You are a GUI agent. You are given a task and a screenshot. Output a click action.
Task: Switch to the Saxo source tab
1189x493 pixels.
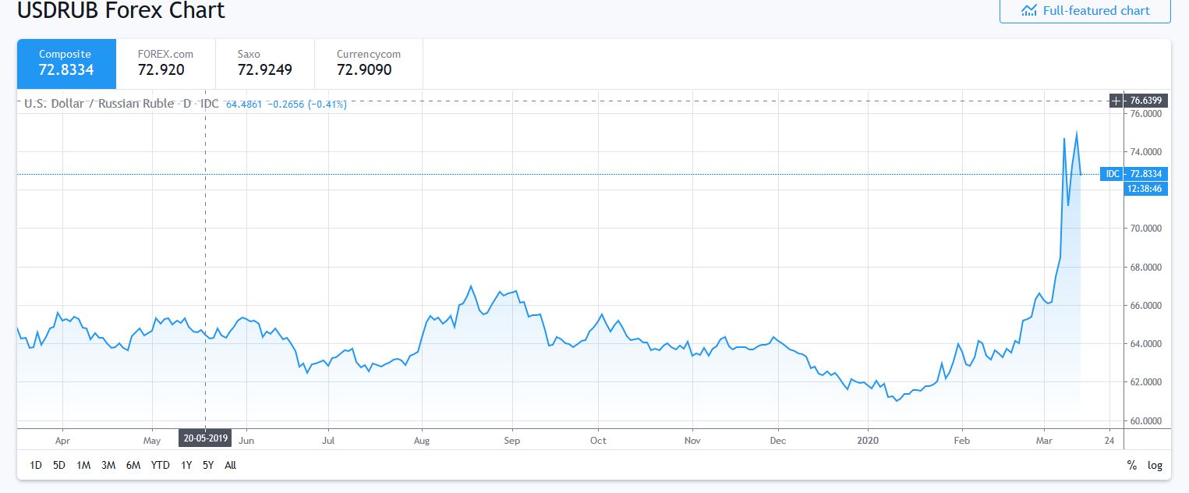tap(265, 62)
